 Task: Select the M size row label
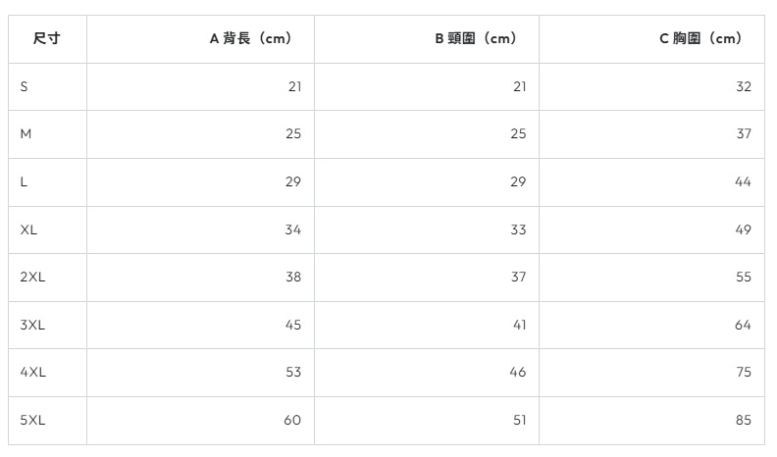click(x=26, y=134)
